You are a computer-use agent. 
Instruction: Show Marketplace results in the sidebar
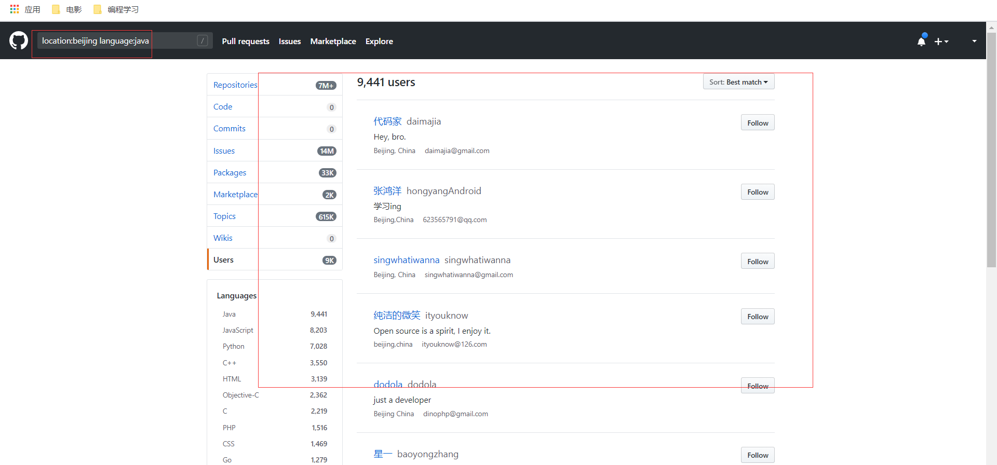click(x=275, y=194)
